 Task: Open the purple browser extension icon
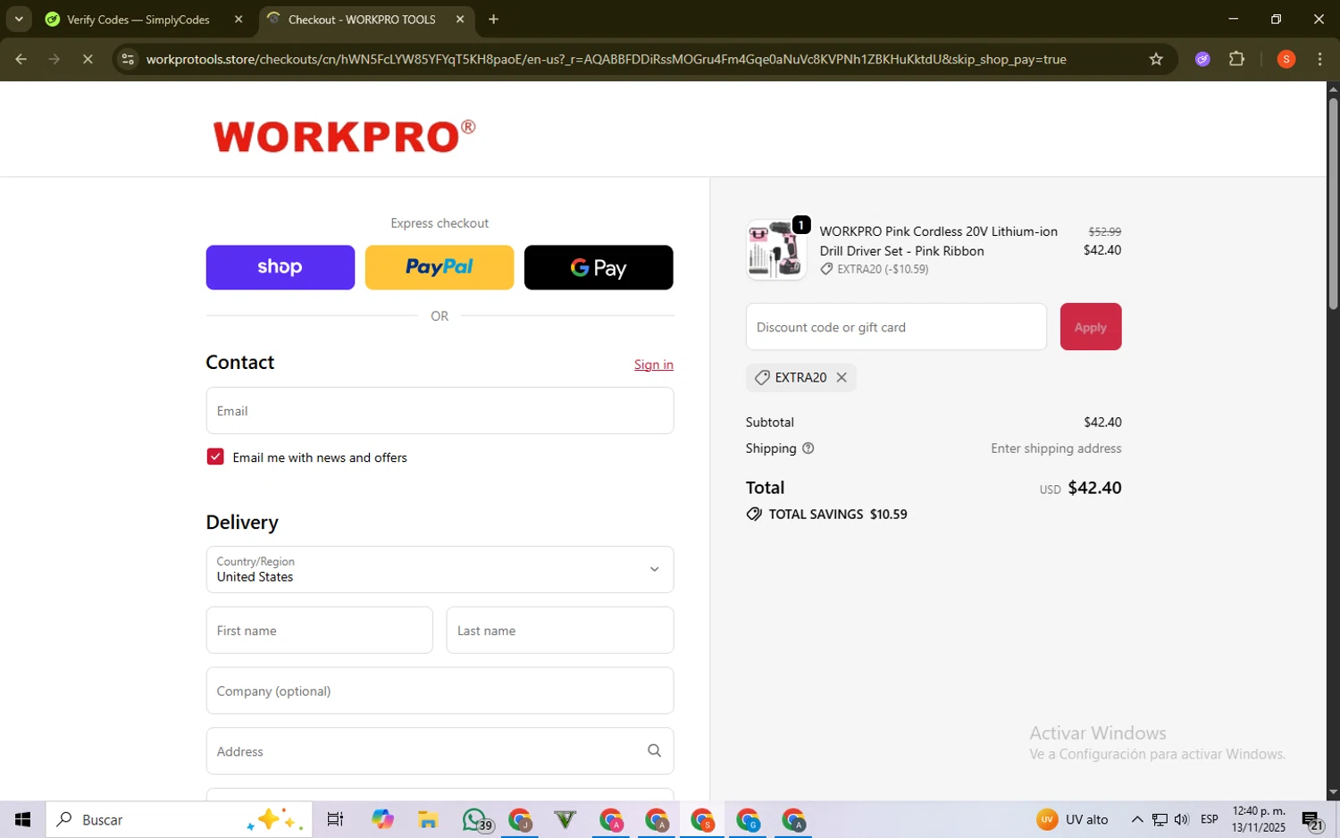(1202, 59)
